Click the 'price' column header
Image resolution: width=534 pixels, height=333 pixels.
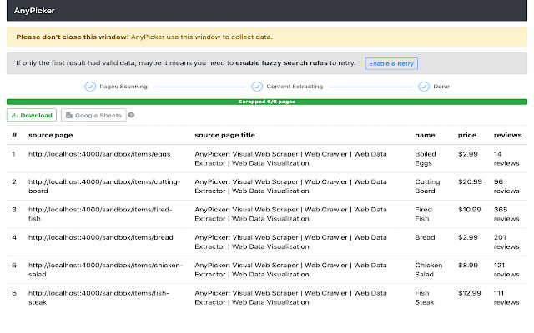point(467,134)
